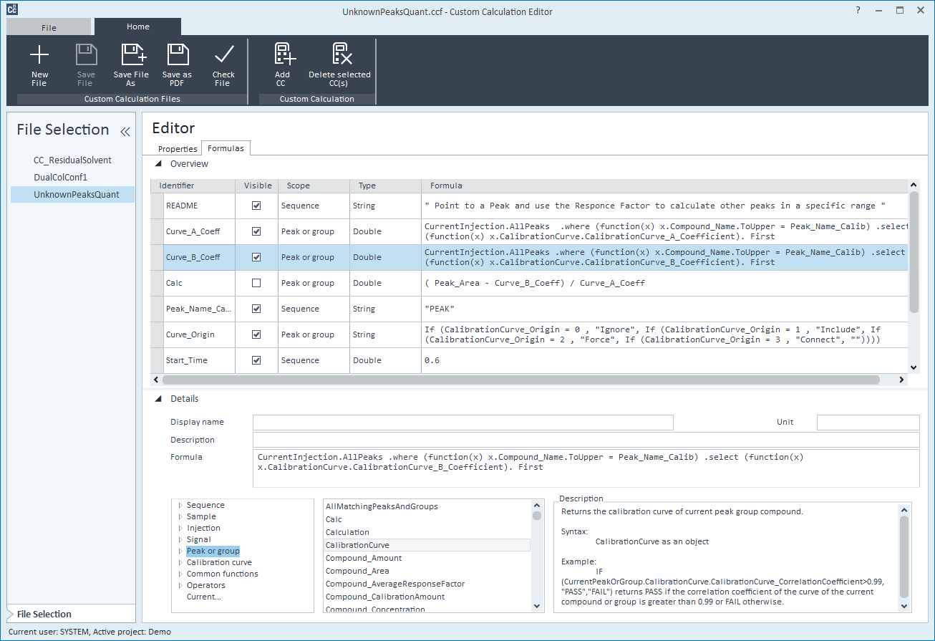Expand the Calibration curve tree node
Image resolution: width=935 pixels, height=641 pixels.
tap(180, 563)
